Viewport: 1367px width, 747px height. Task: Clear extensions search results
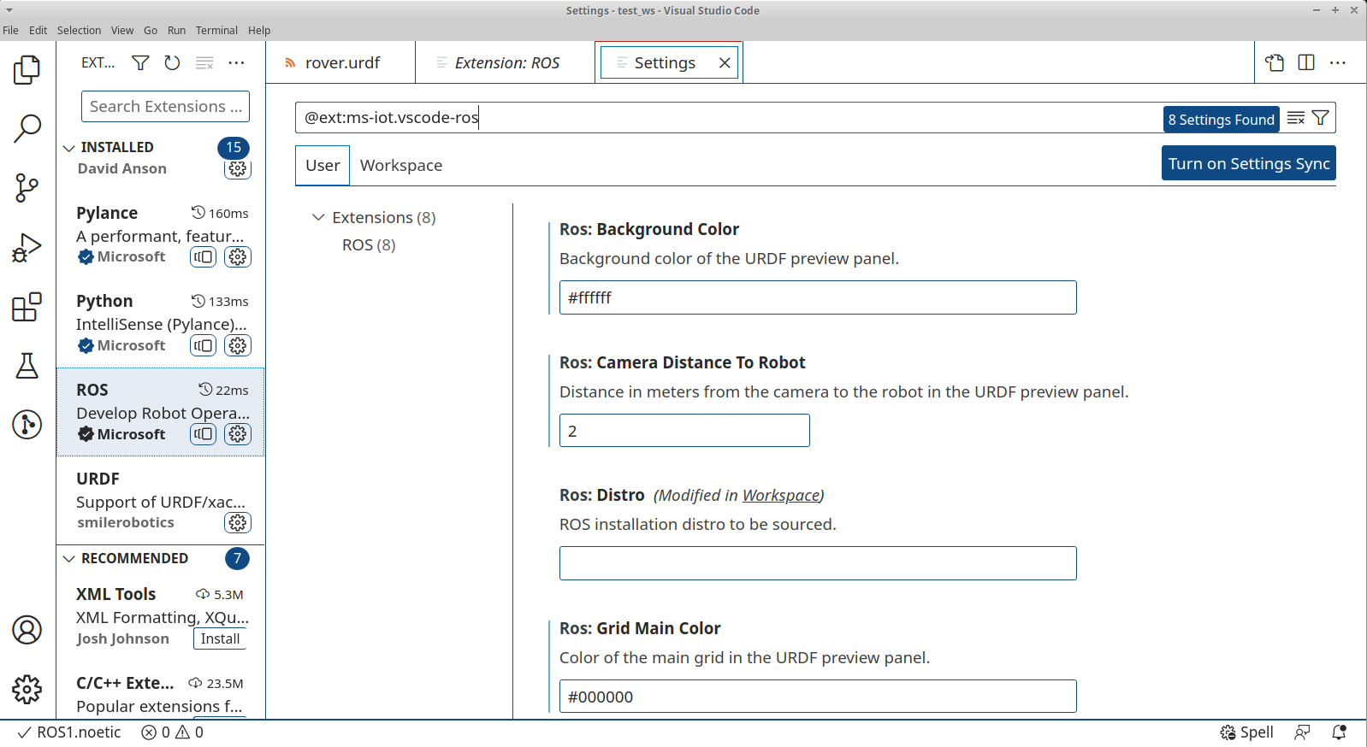coord(204,62)
